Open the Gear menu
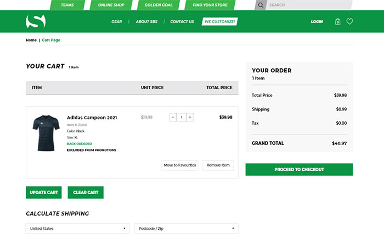Viewport: 384px width, 238px height. point(116,21)
